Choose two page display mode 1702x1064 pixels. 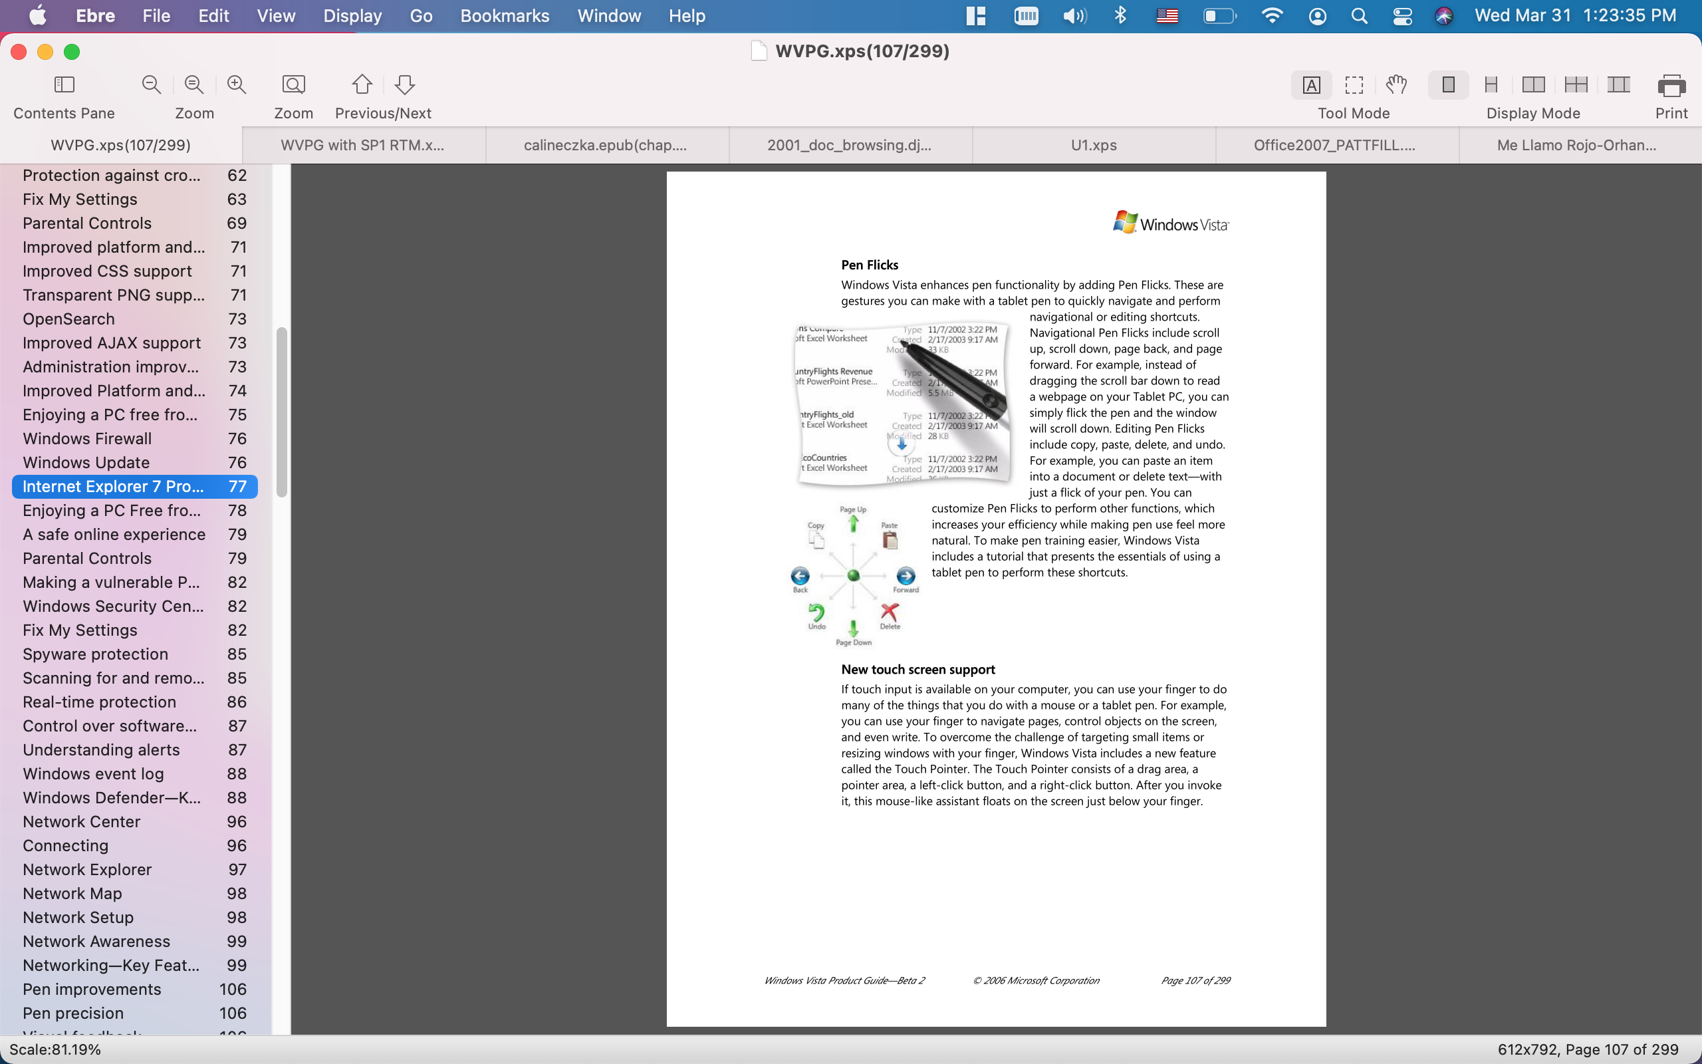tap(1533, 85)
